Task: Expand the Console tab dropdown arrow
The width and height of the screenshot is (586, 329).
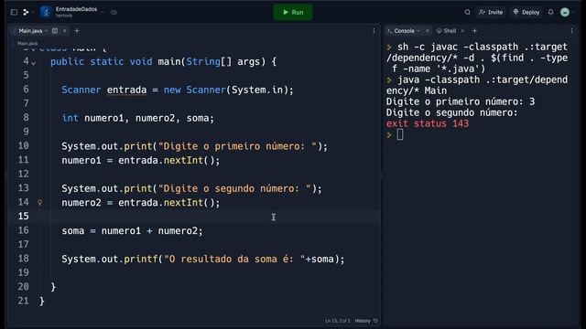Action: point(418,31)
